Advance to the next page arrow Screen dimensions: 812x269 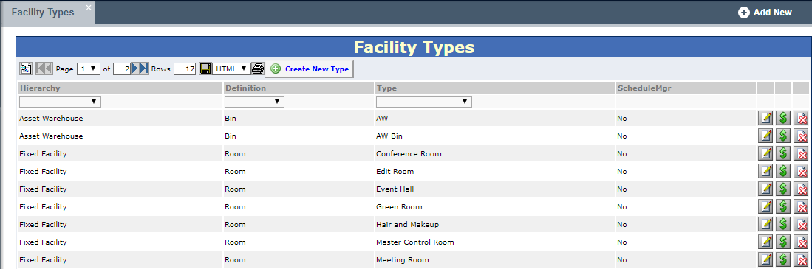pos(135,69)
